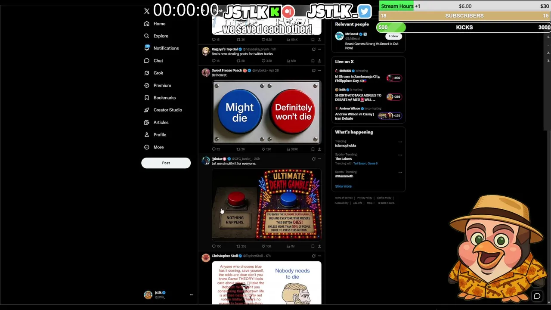The height and width of the screenshot is (310, 551).
Task: Click Grok explain icon on Junior's post
Action: 313,159
